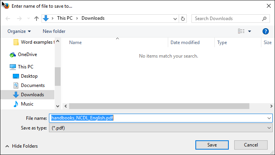Open Documents in the navigation pane

[32, 85]
